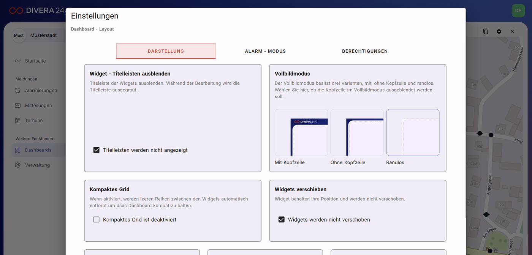Select the Mit Kopfzeile fullscreen thumbnail

(301, 132)
